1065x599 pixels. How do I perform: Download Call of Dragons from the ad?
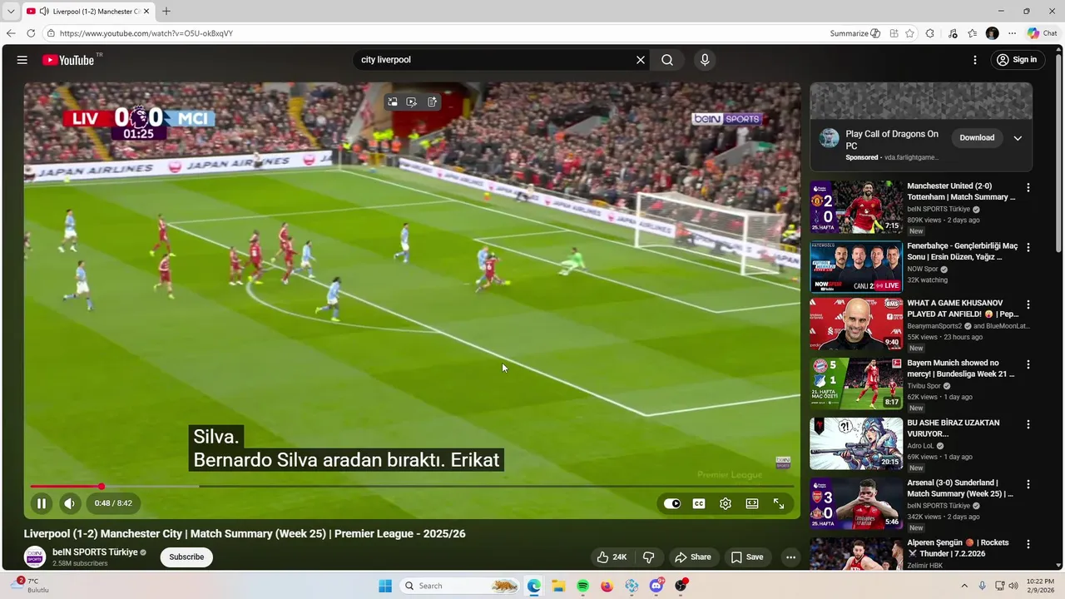click(977, 138)
